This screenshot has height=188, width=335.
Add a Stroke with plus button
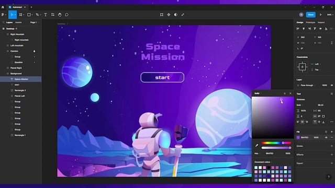click(x=331, y=146)
